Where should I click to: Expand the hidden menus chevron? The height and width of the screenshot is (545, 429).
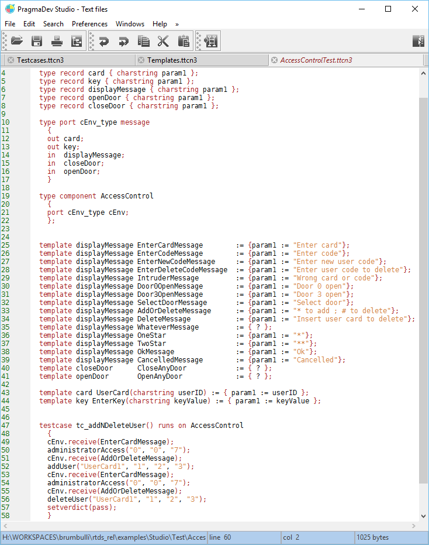[177, 24]
